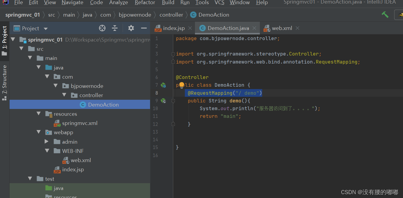Viewport: 403px width, 198px height.
Task: Toggle the 7: Structure tool window
Action: tap(4, 83)
